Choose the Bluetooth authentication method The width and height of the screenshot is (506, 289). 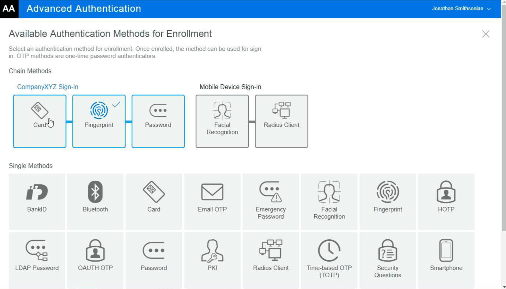pos(95,202)
